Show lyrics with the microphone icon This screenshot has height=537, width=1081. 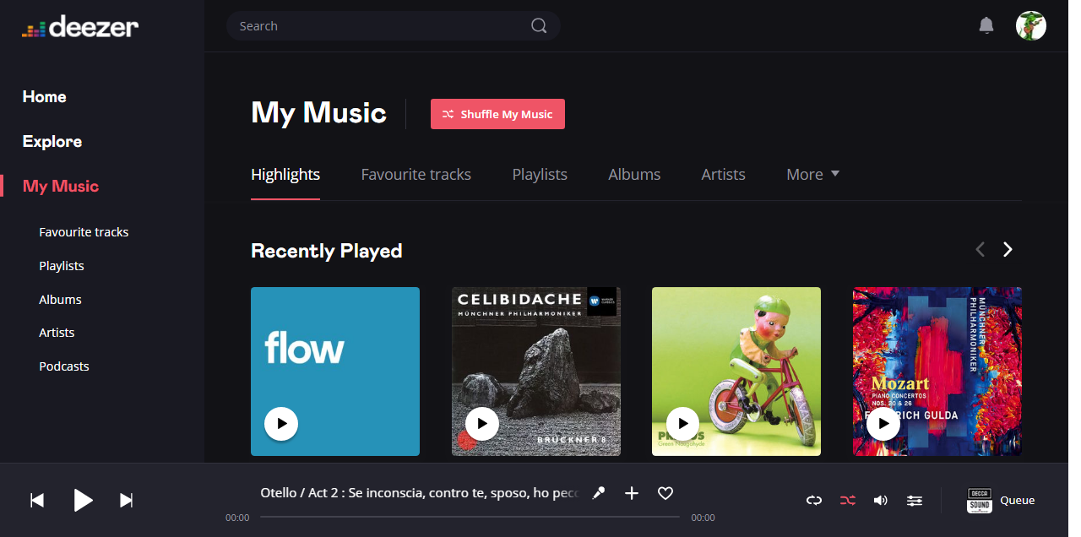[x=599, y=493]
